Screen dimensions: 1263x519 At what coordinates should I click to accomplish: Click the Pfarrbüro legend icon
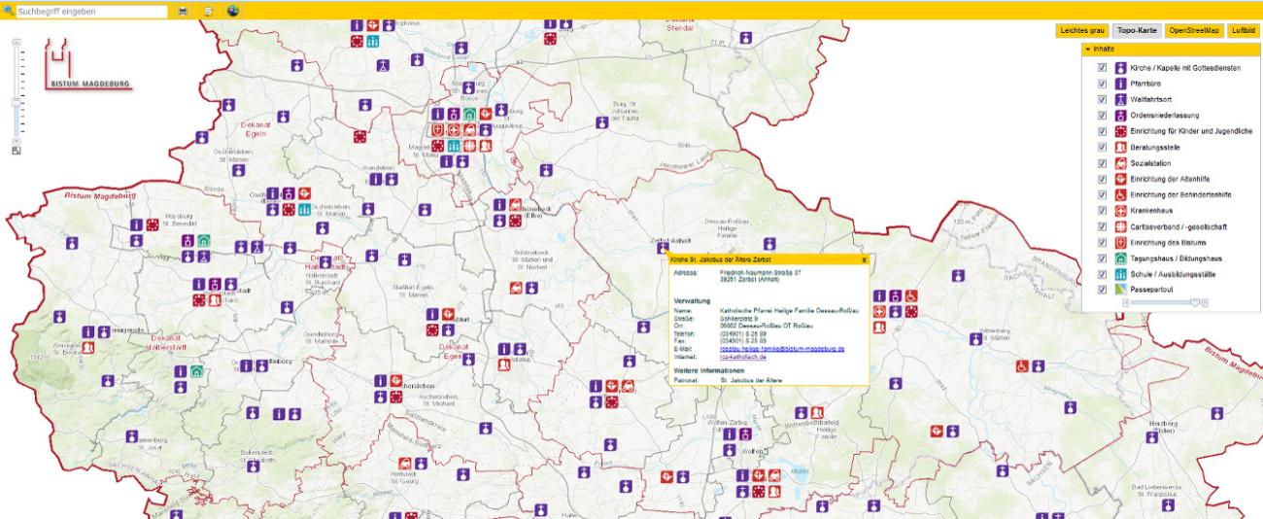point(1119,84)
